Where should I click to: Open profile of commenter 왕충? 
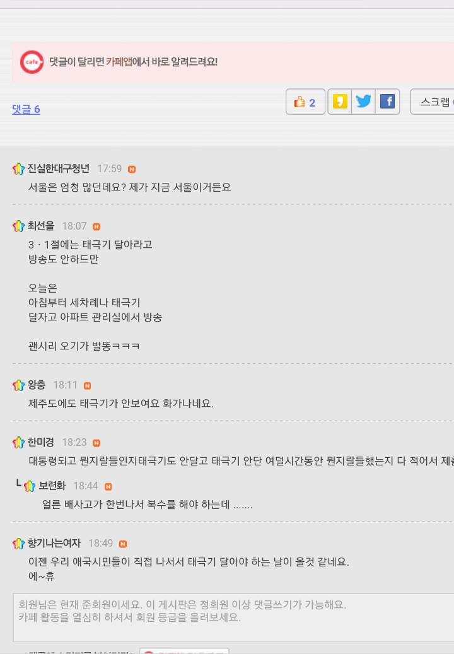click(37, 385)
